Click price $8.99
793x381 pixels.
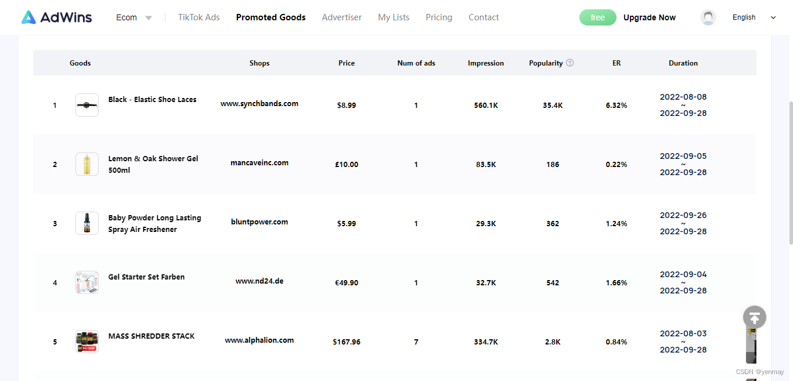pyautogui.click(x=347, y=106)
